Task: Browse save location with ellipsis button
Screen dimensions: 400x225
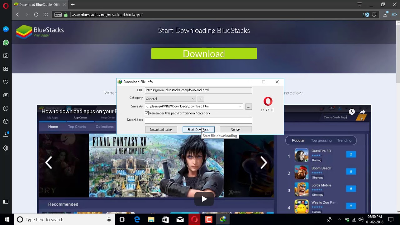Action: pyautogui.click(x=248, y=107)
